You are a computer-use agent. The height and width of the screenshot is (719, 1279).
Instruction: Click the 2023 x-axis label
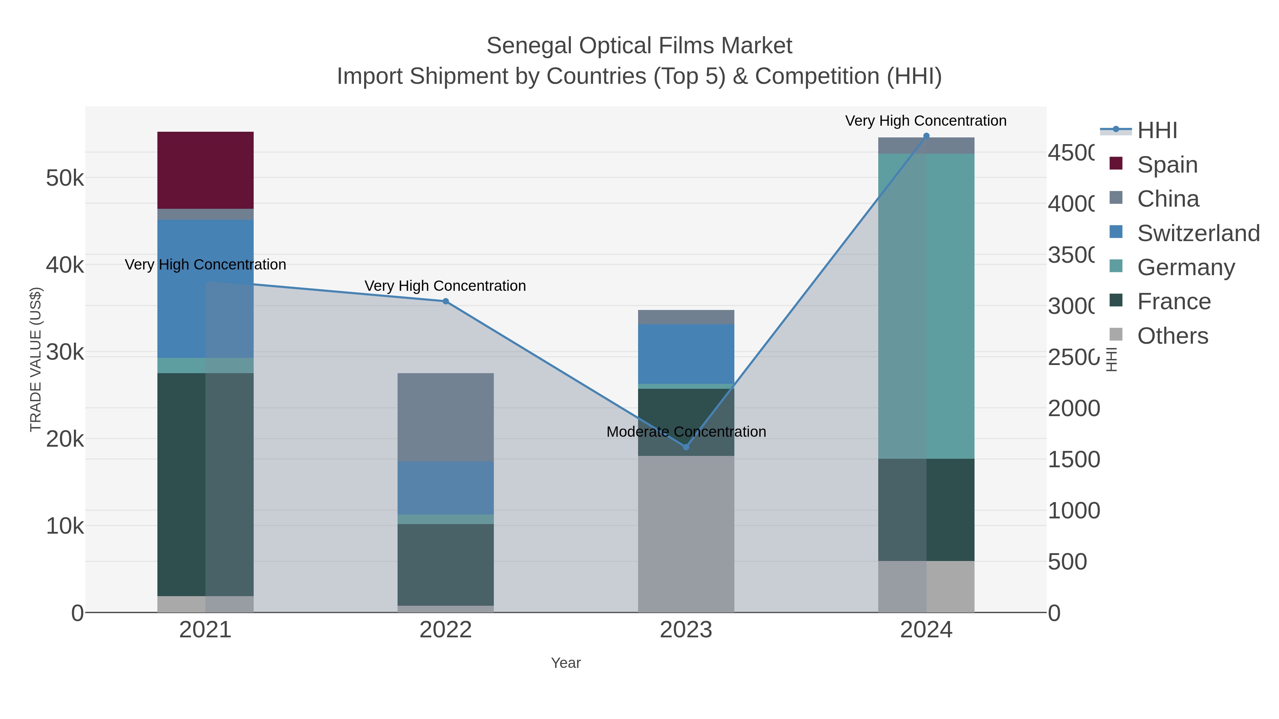686,630
